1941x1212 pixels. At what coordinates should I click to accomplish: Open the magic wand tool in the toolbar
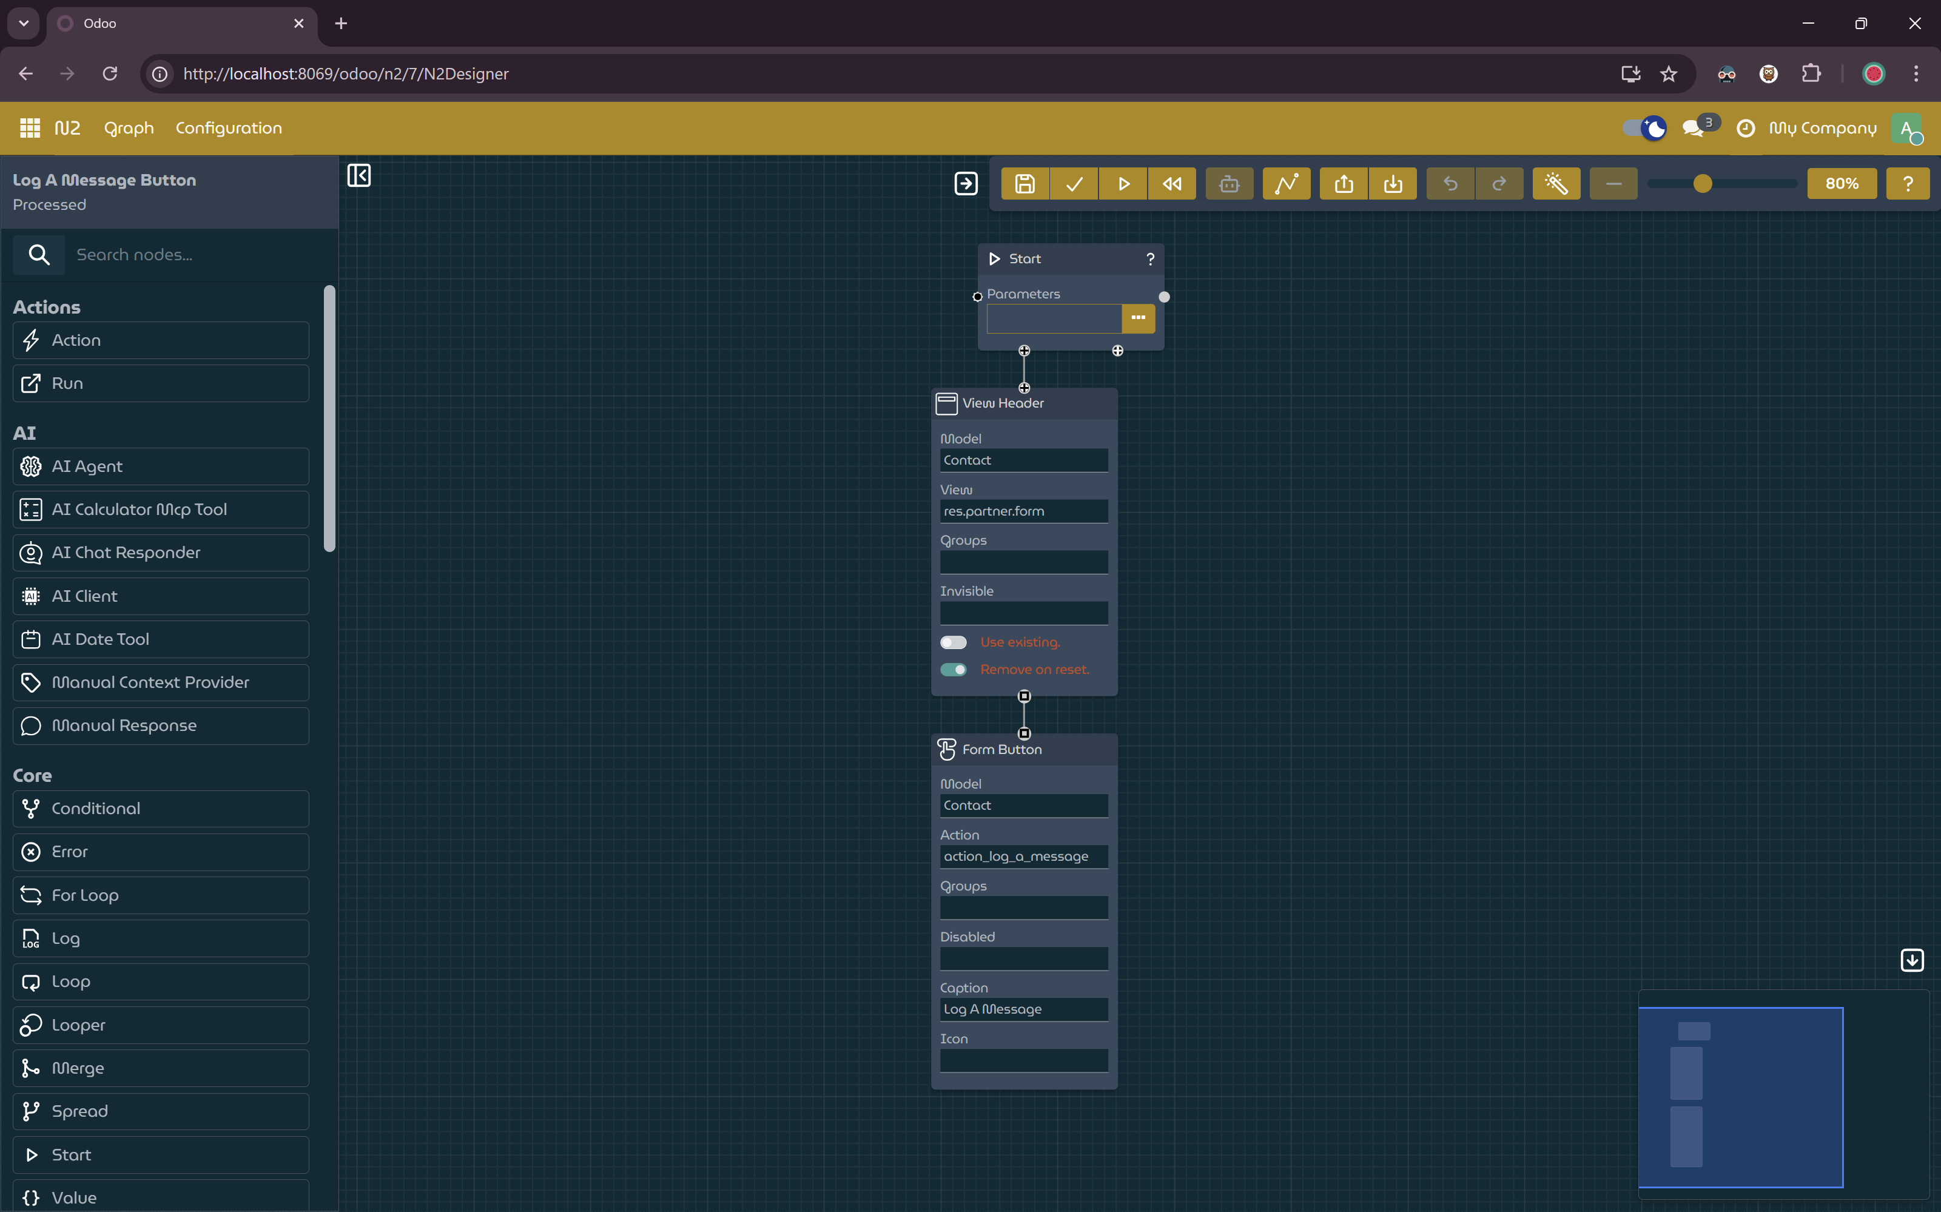[x=1555, y=184]
